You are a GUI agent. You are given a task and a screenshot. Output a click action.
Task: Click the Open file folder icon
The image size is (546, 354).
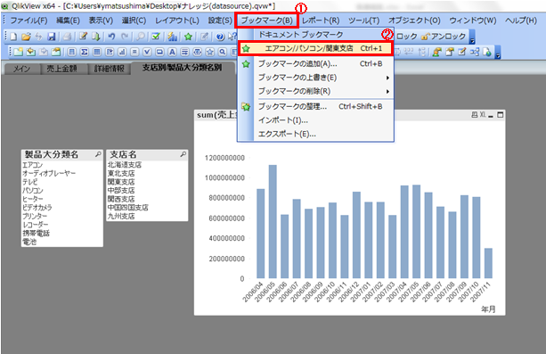[26, 37]
